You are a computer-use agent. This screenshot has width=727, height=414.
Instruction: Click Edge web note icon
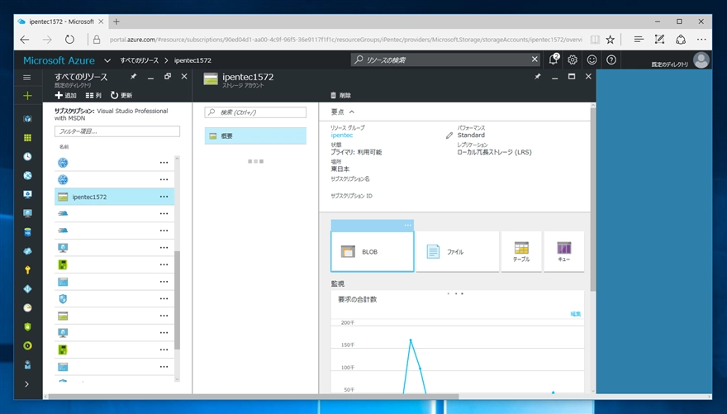659,40
